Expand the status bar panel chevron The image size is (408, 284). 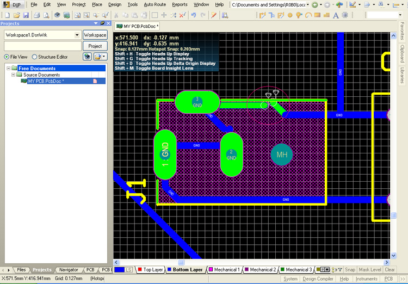pos(402,279)
